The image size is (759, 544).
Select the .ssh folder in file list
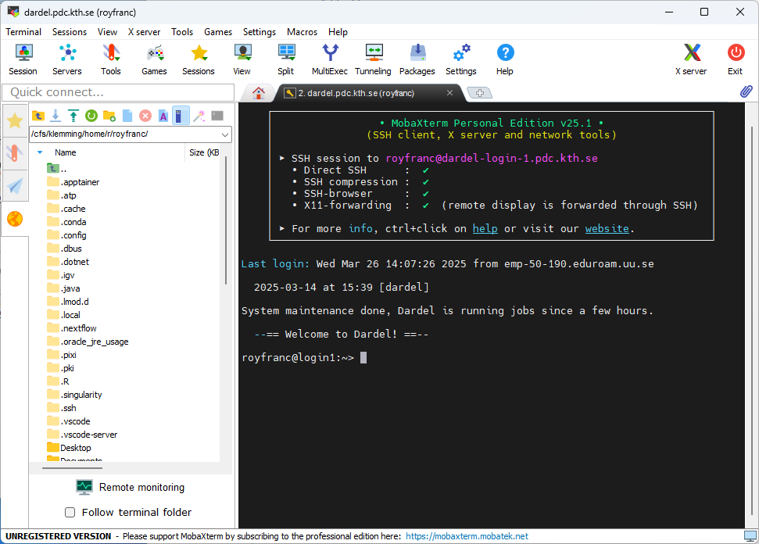pyautogui.click(x=69, y=408)
